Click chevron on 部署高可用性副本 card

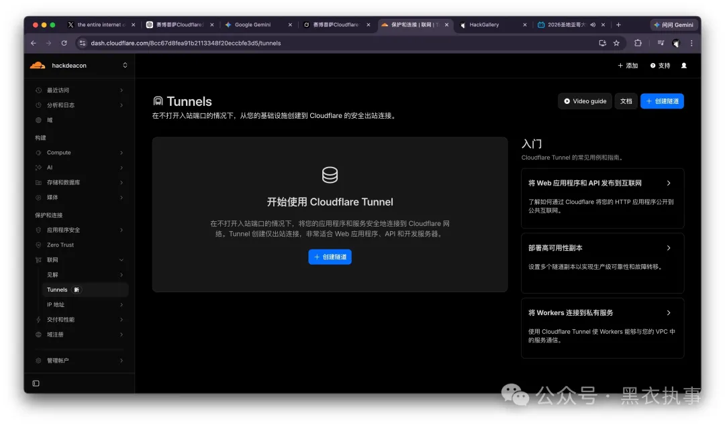click(x=669, y=248)
